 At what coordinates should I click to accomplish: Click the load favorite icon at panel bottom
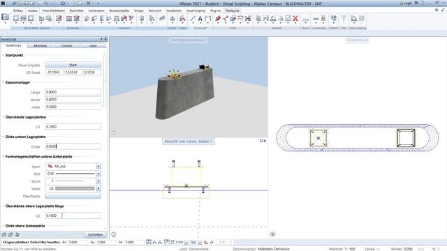(4, 235)
